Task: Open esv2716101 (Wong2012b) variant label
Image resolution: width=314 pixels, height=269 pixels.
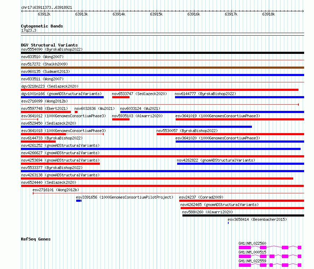Action: pyautogui.click(x=56, y=190)
